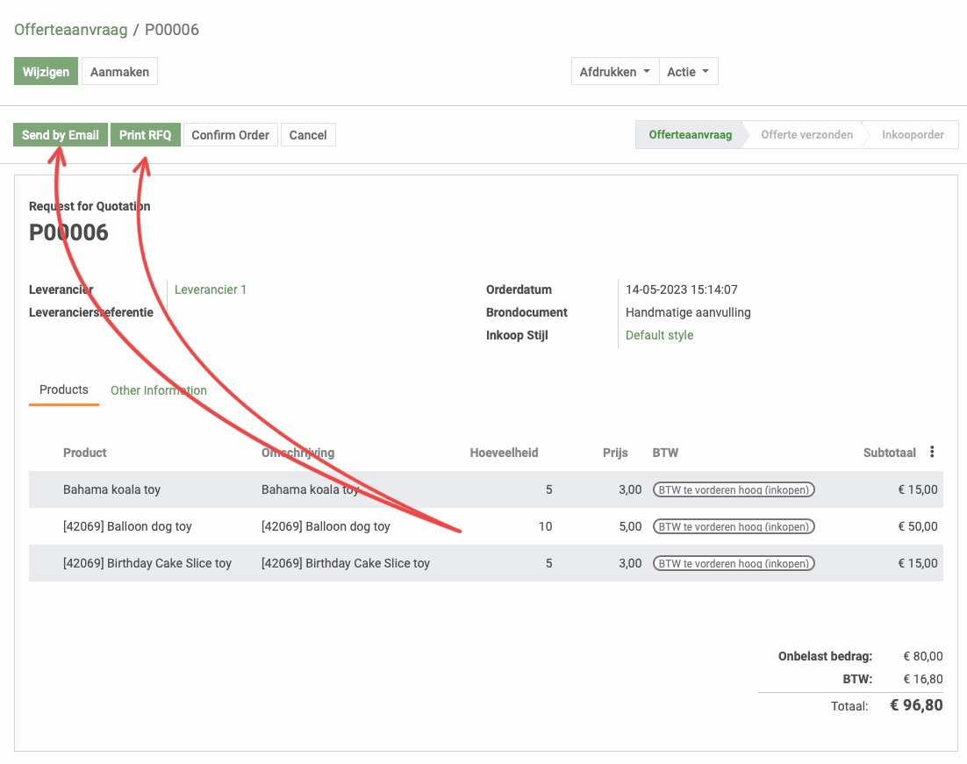Go back to Offerteaanvraag breadcrumb
This screenshot has width=967, height=764.
tap(71, 30)
